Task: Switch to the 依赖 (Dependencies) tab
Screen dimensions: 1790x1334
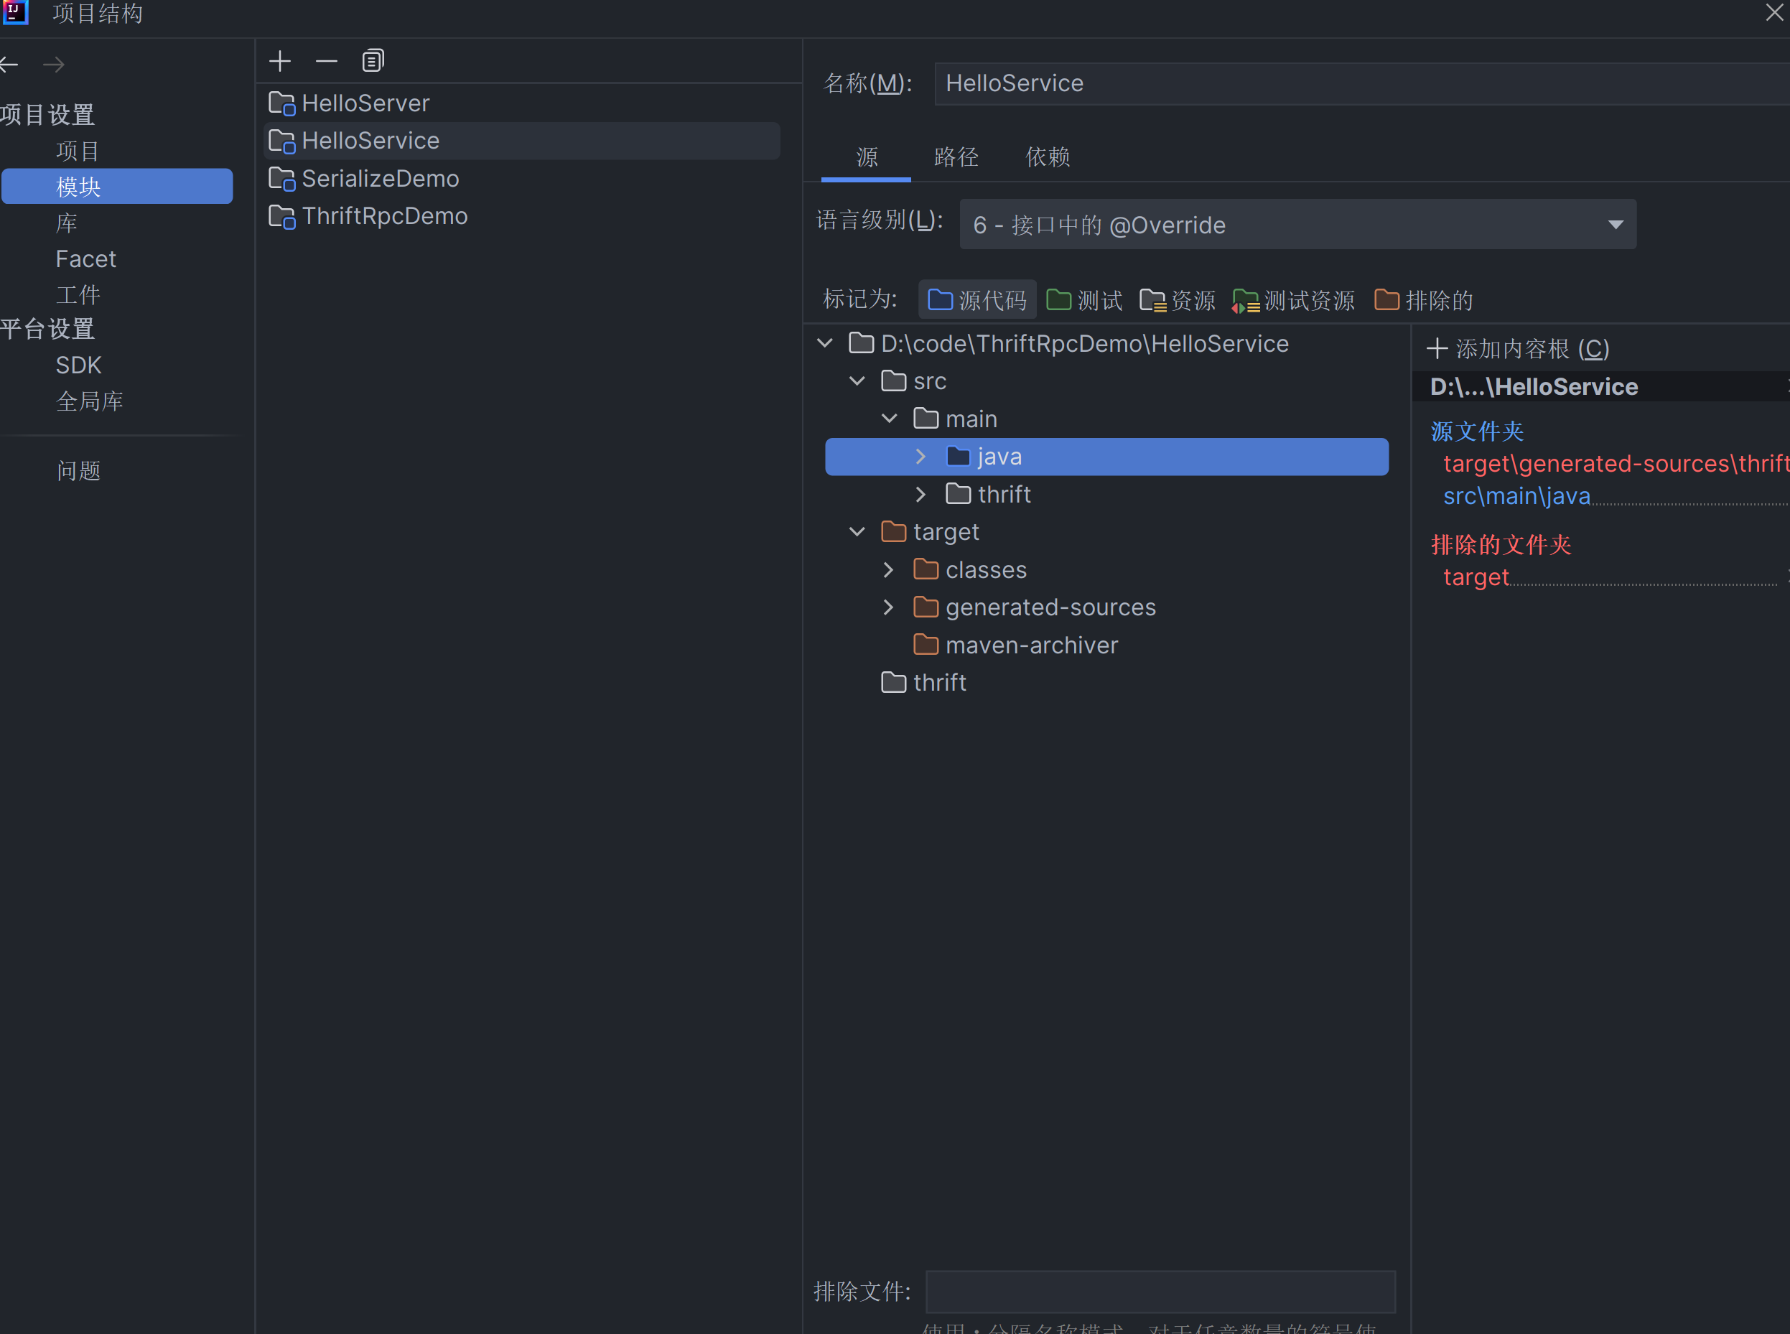Action: tap(1047, 157)
